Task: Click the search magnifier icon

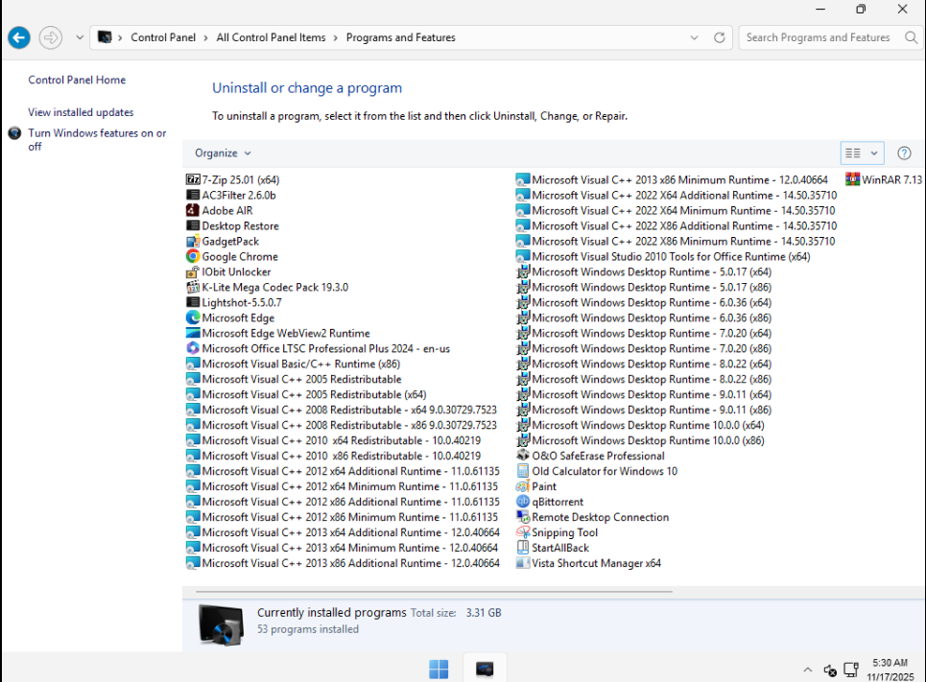Action: coord(911,37)
